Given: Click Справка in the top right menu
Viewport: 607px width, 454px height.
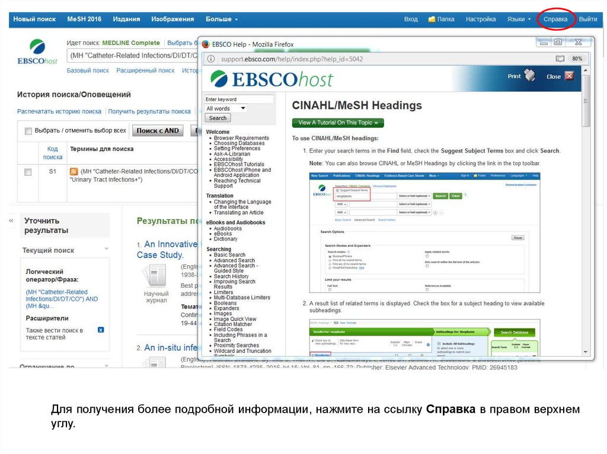Looking at the screenshot, I should click(555, 19).
